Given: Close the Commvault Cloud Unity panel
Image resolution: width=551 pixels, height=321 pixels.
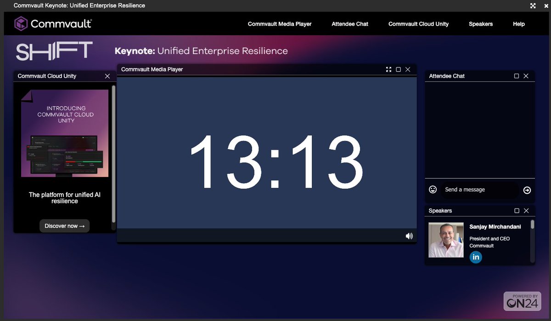Looking at the screenshot, I should click(107, 76).
